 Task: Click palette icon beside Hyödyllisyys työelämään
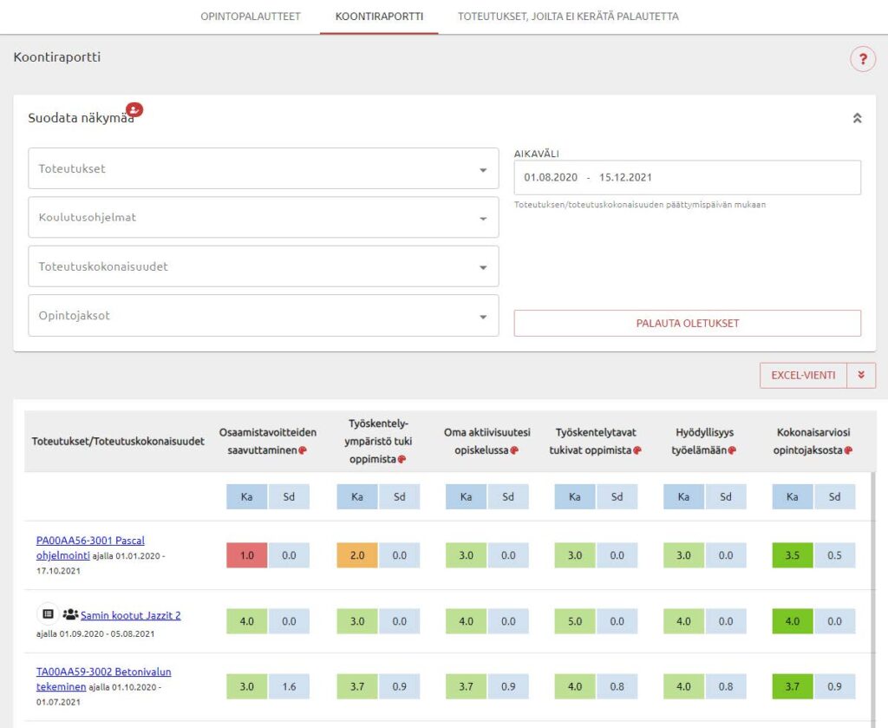(734, 450)
